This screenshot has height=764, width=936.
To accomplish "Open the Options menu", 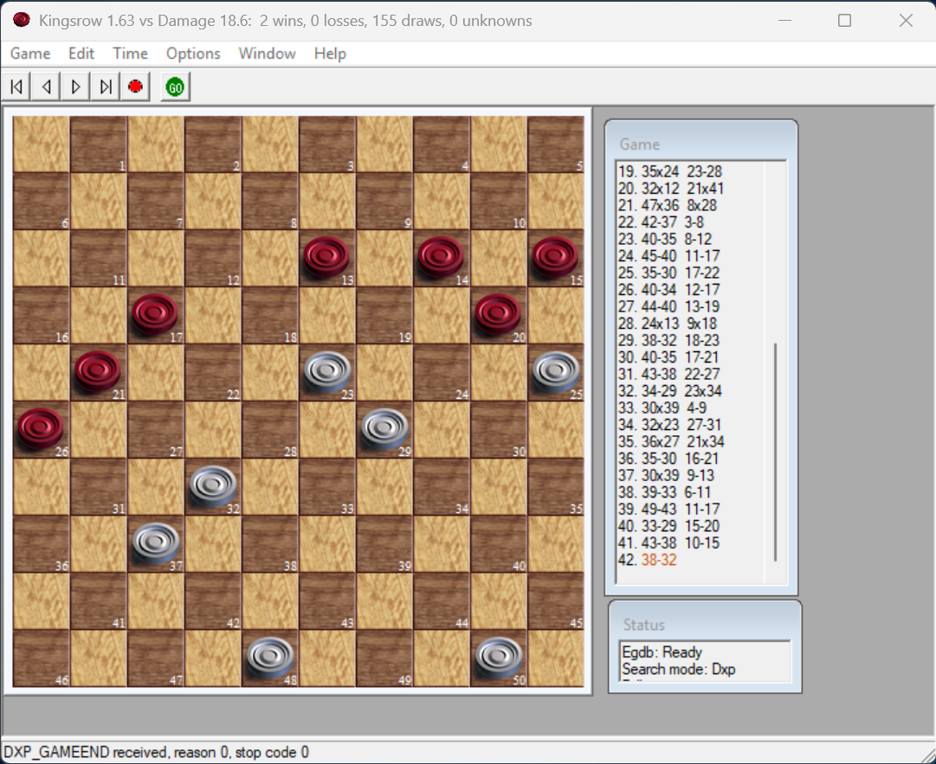I will pos(193,54).
